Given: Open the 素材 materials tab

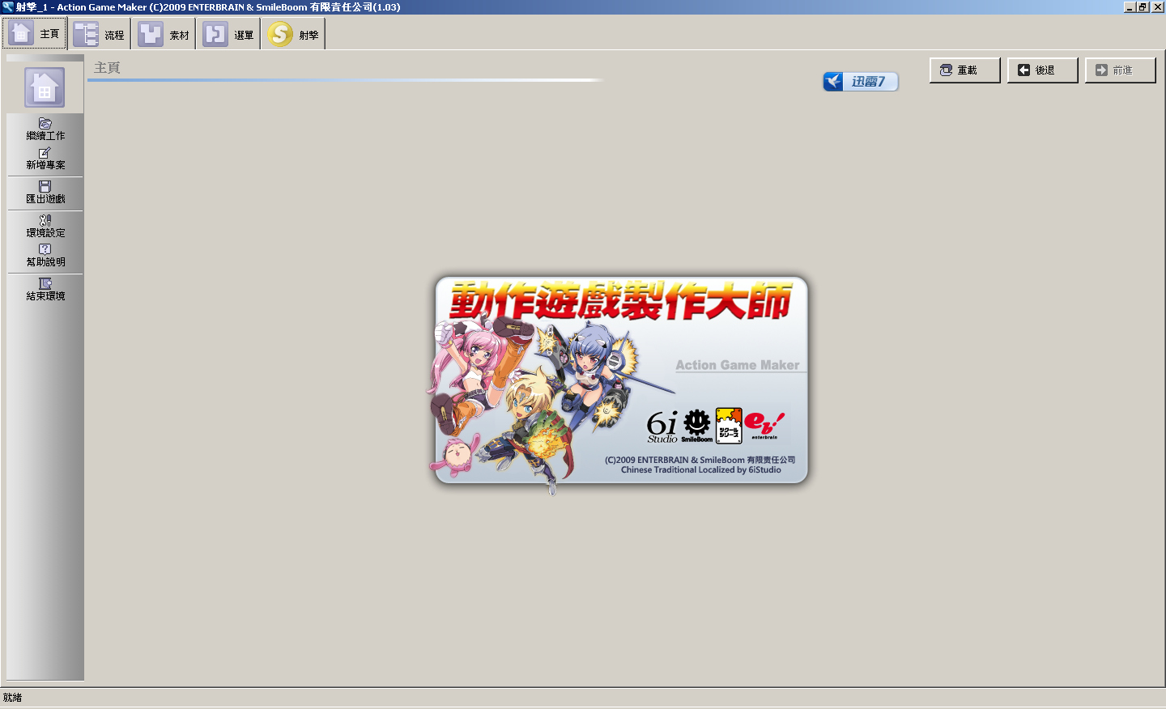Looking at the screenshot, I should [x=164, y=35].
